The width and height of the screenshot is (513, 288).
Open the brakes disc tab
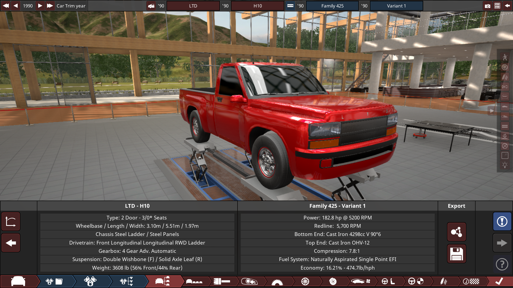[x=333, y=281]
